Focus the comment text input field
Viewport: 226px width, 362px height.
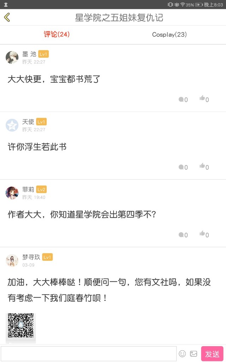coord(88,354)
